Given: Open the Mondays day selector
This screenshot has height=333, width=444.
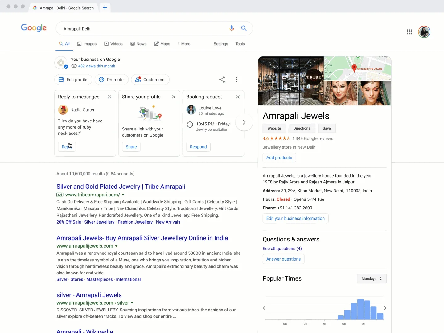Looking at the screenshot, I should [x=372, y=279].
